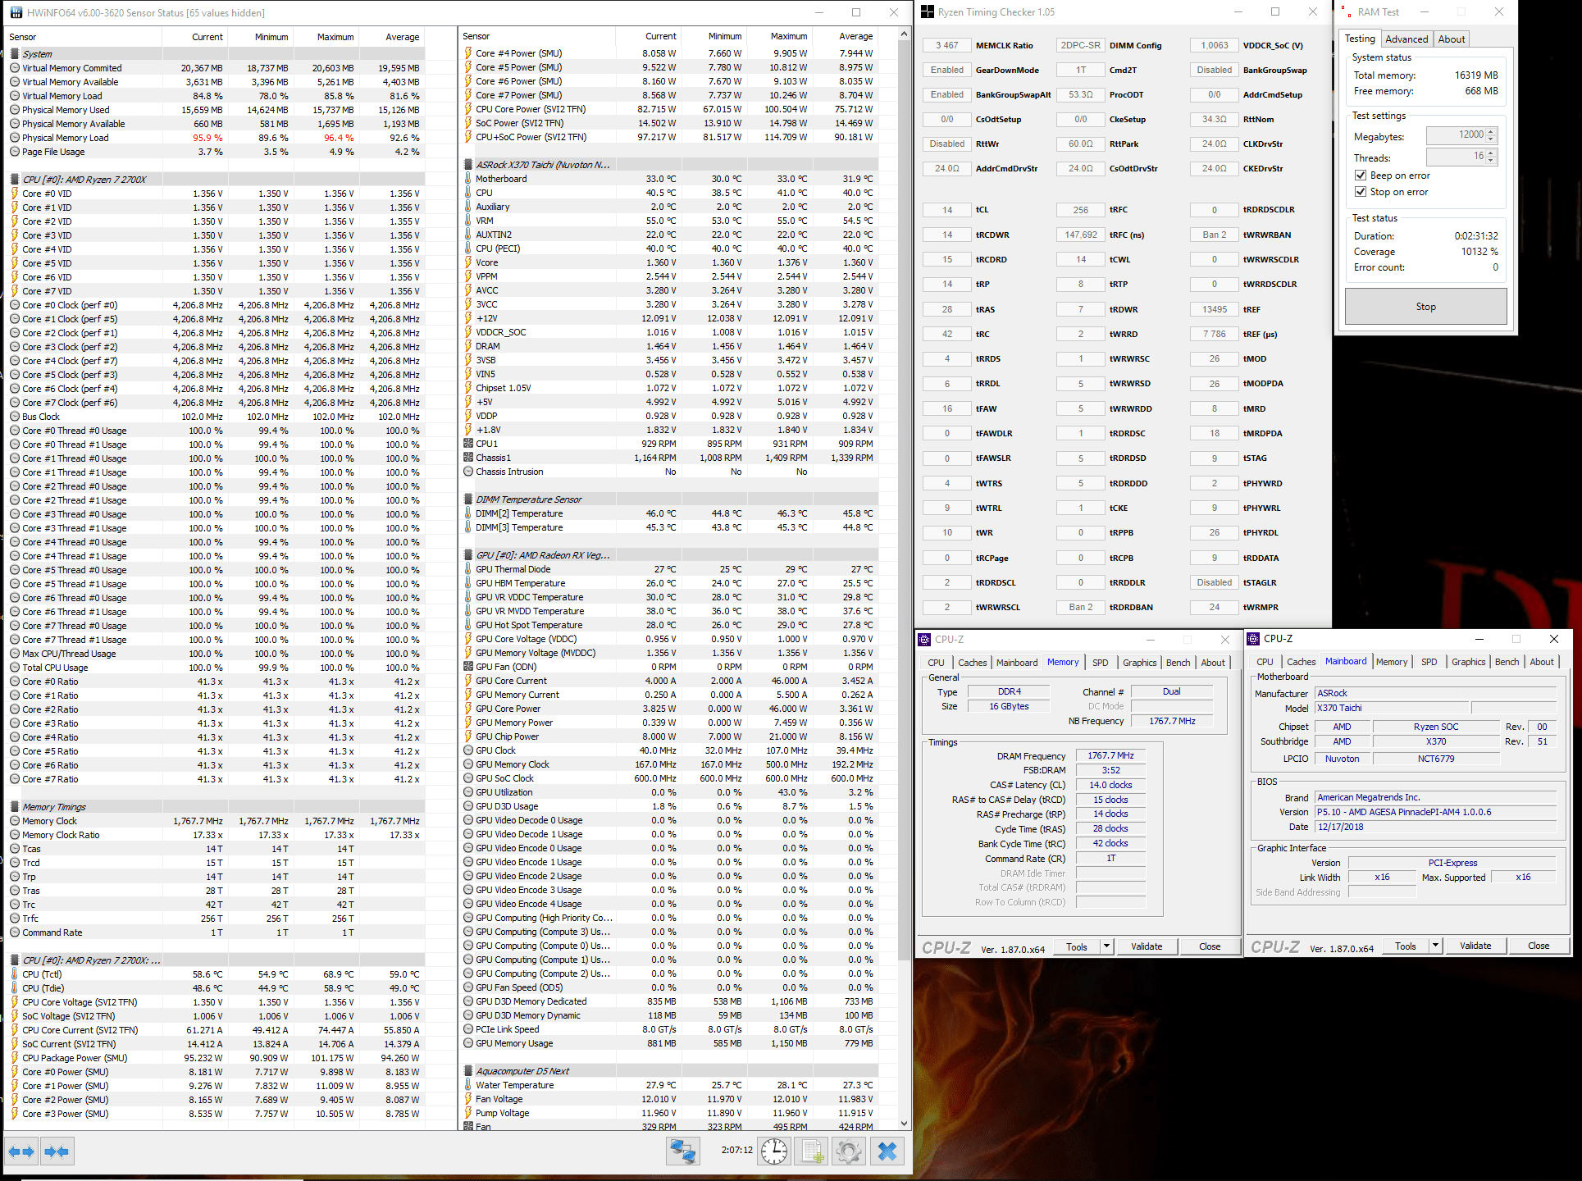Click the collapse columns arrows icon in HWiNFO
This screenshot has height=1181, width=1582.
click(57, 1151)
